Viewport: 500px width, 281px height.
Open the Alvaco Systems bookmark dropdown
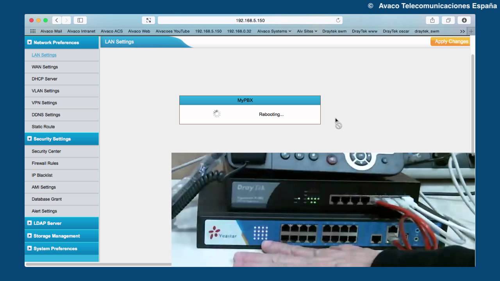tap(274, 31)
